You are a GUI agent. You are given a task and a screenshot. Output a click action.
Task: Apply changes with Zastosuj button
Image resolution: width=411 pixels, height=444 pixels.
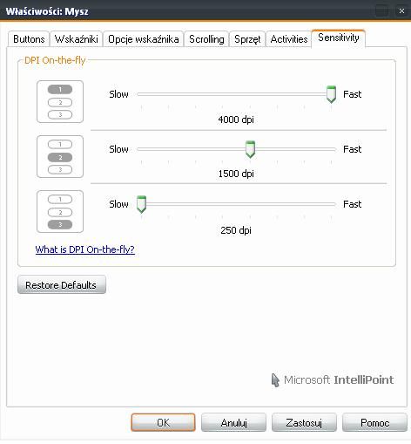point(304,422)
